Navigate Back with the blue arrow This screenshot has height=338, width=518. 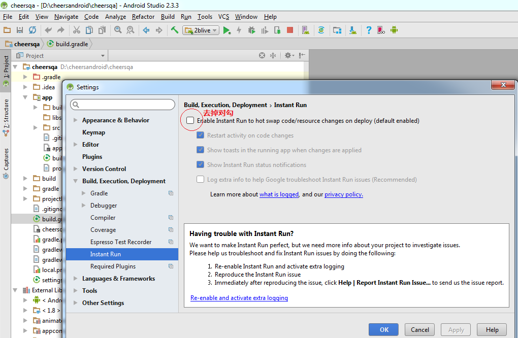[146, 30]
